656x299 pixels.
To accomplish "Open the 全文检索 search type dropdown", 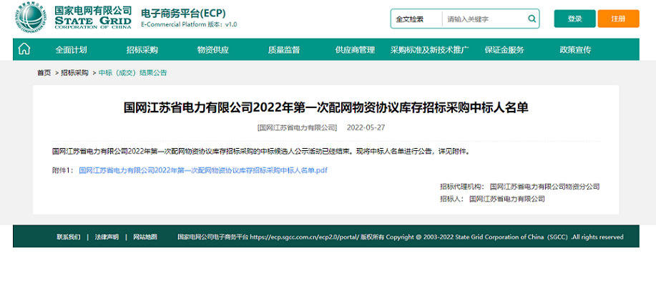I will pyautogui.click(x=416, y=19).
